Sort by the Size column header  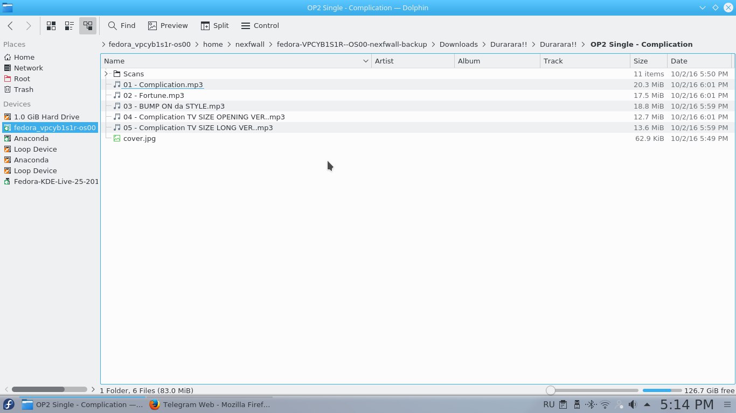click(649, 61)
